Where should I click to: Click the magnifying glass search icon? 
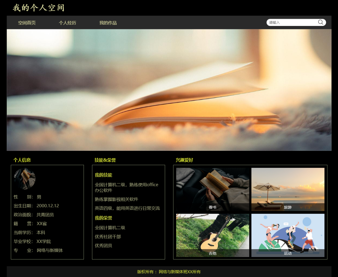[x=320, y=22]
